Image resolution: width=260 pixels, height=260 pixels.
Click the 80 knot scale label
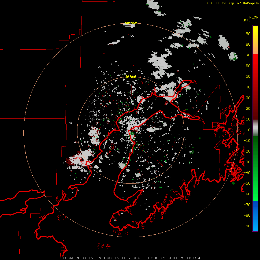click(x=248, y=44)
